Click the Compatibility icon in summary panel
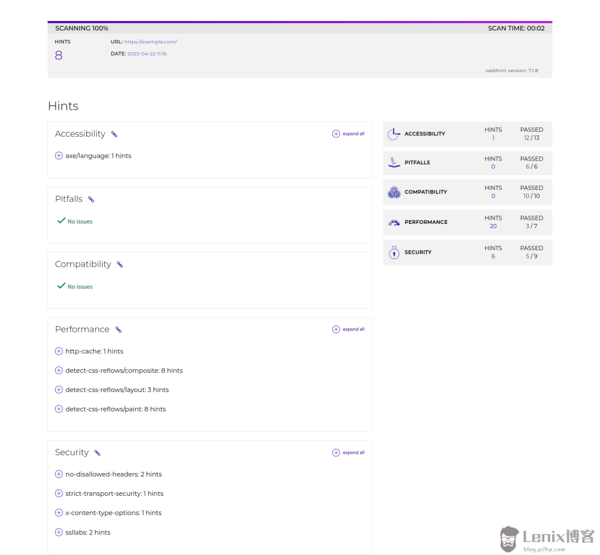This screenshot has width=600, height=555. (x=393, y=192)
